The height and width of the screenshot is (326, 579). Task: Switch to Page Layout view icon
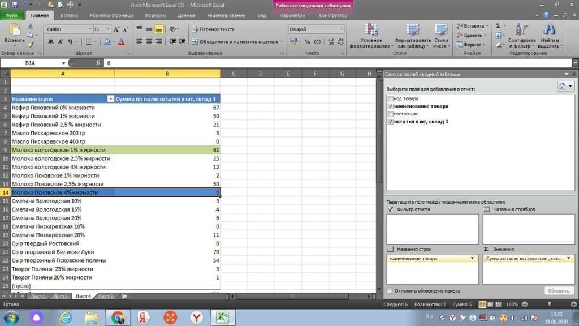[x=490, y=304]
